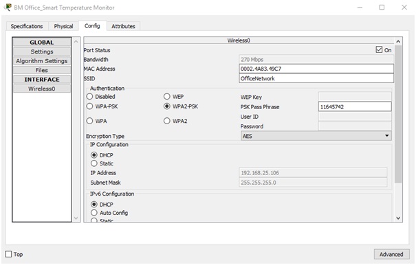The height and width of the screenshot is (265, 416).
Task: Open Algorithm Settings in sidebar
Action: click(x=42, y=61)
